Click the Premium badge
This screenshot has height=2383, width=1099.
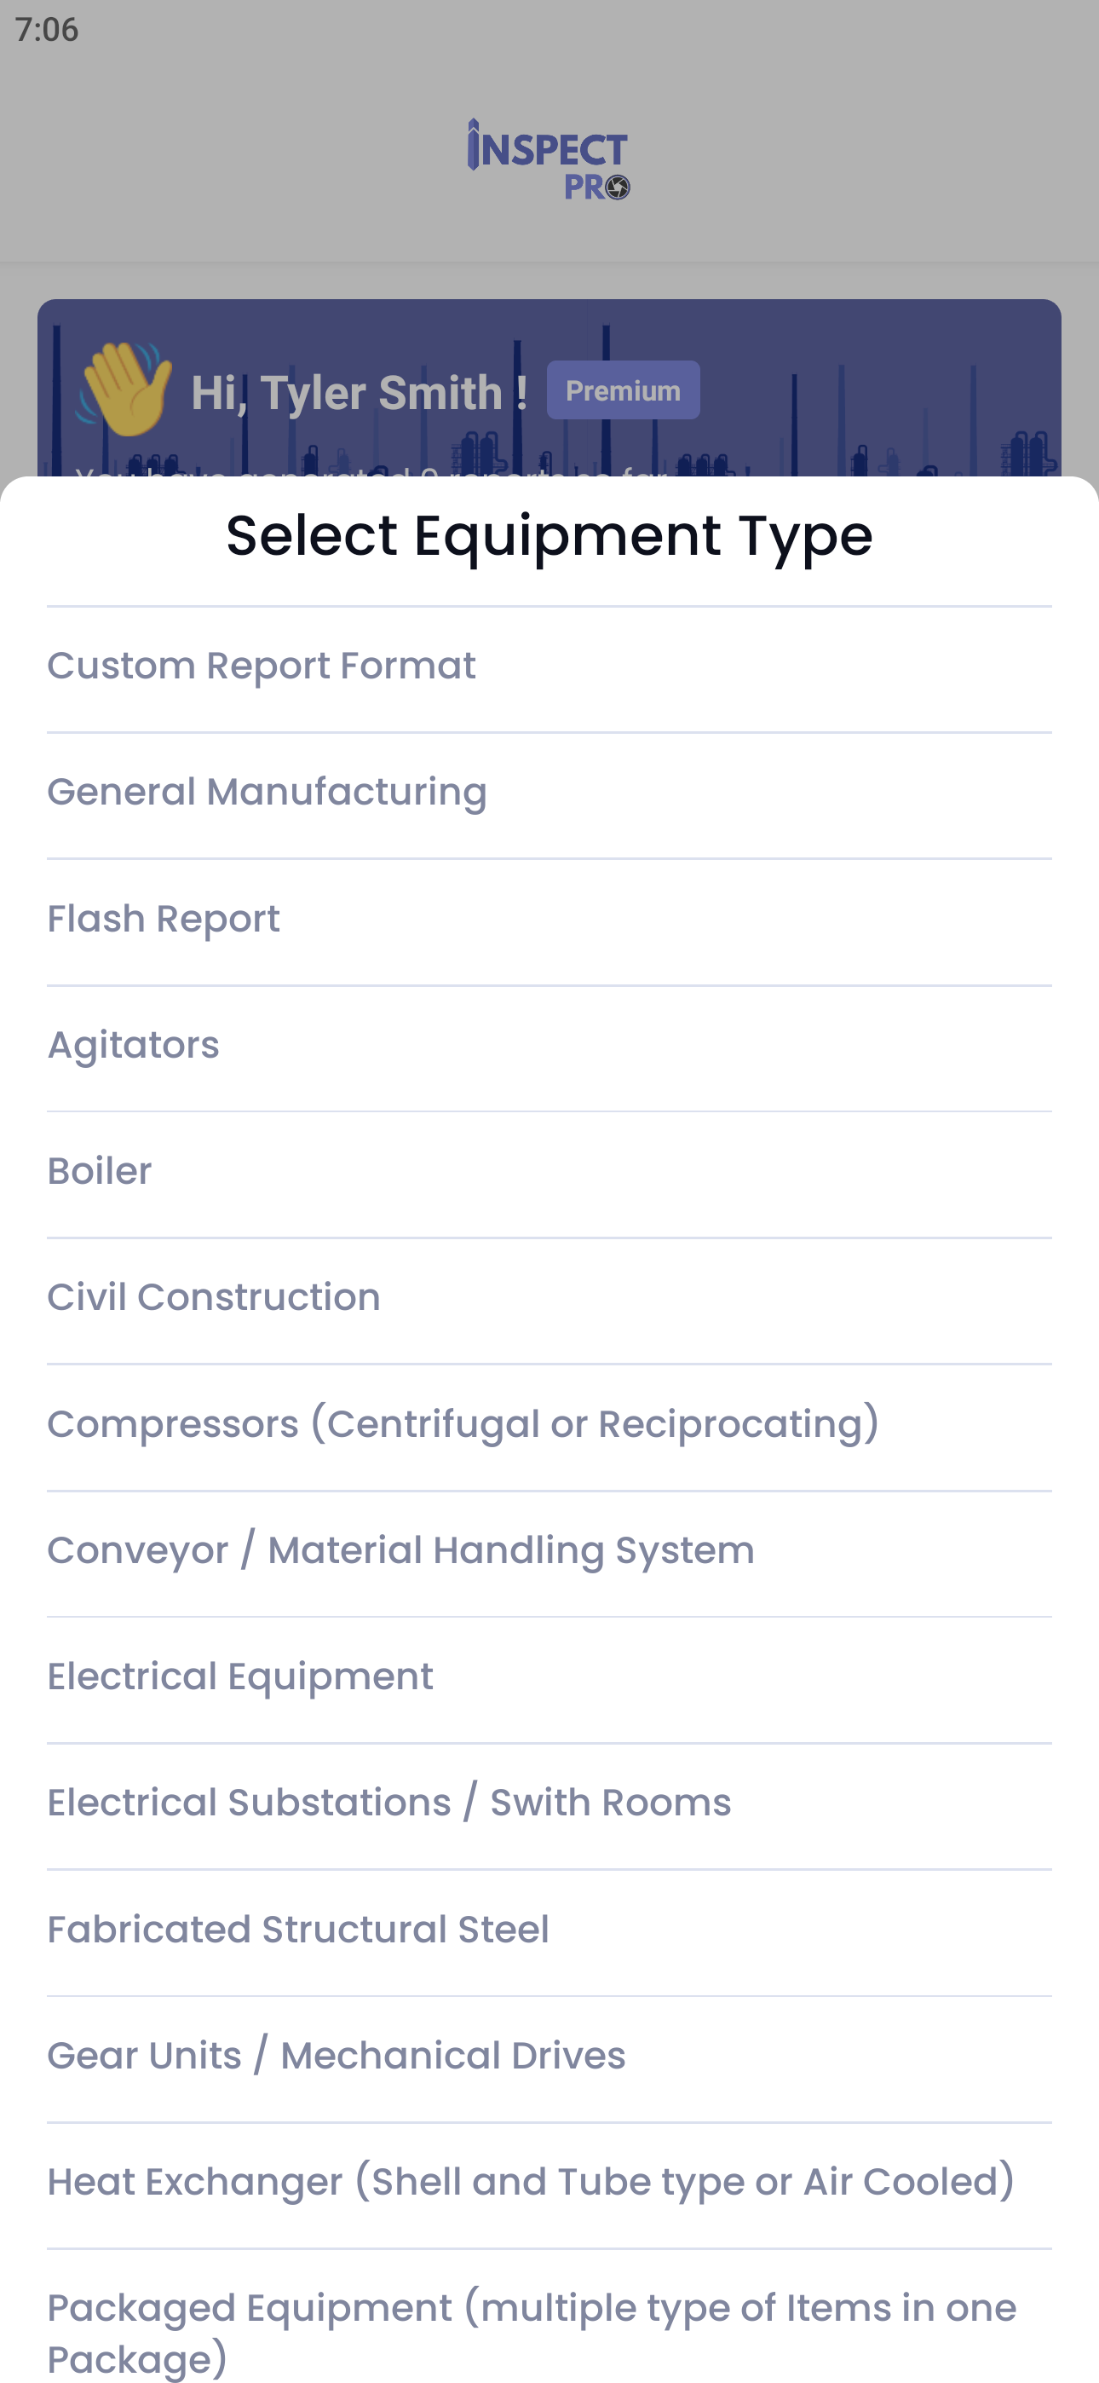(623, 390)
